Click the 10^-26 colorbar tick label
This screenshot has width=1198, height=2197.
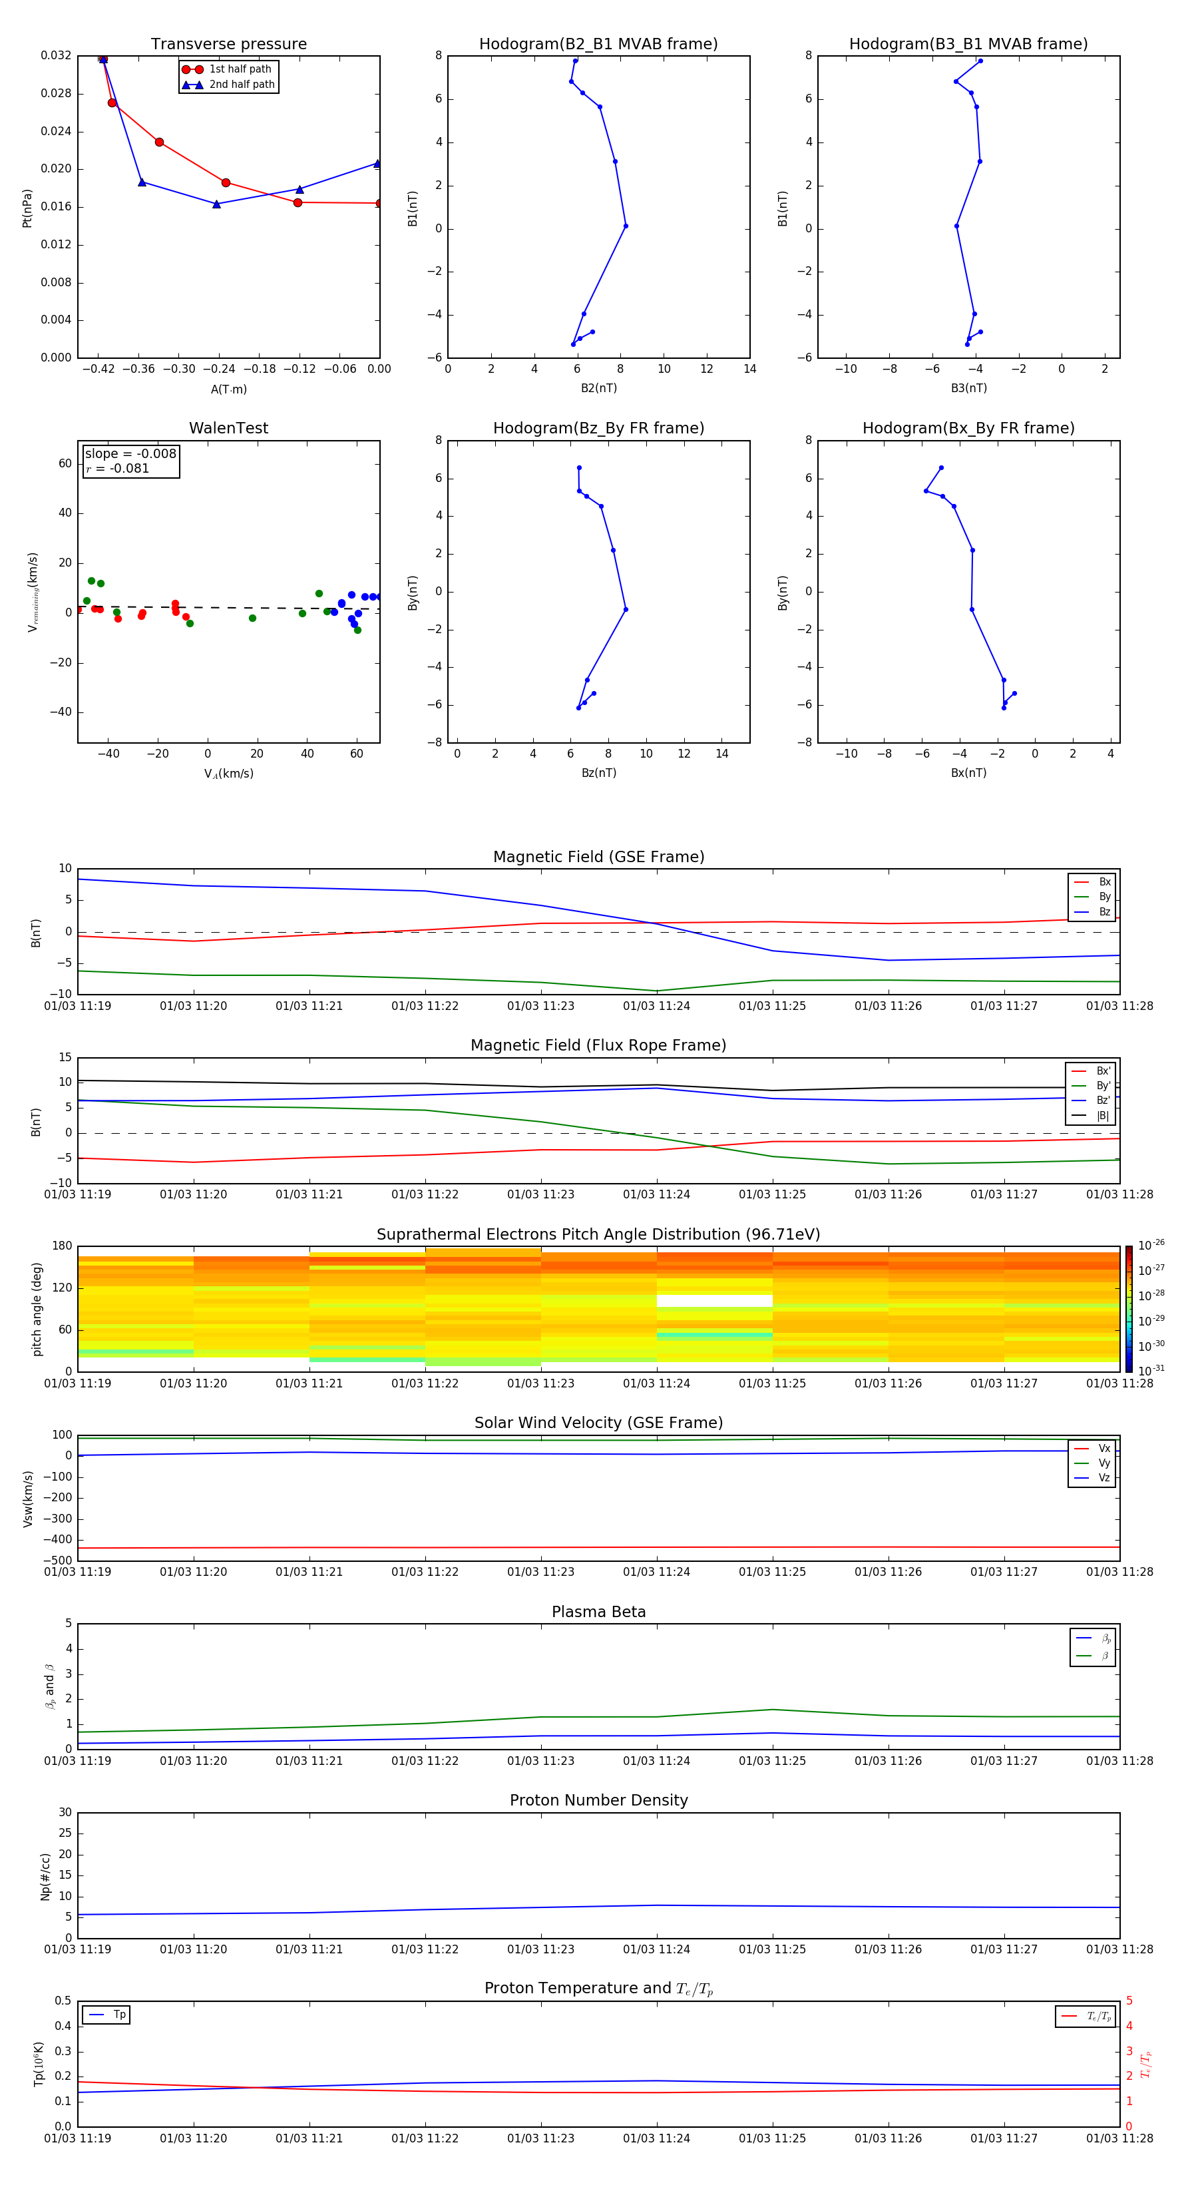(1151, 1245)
